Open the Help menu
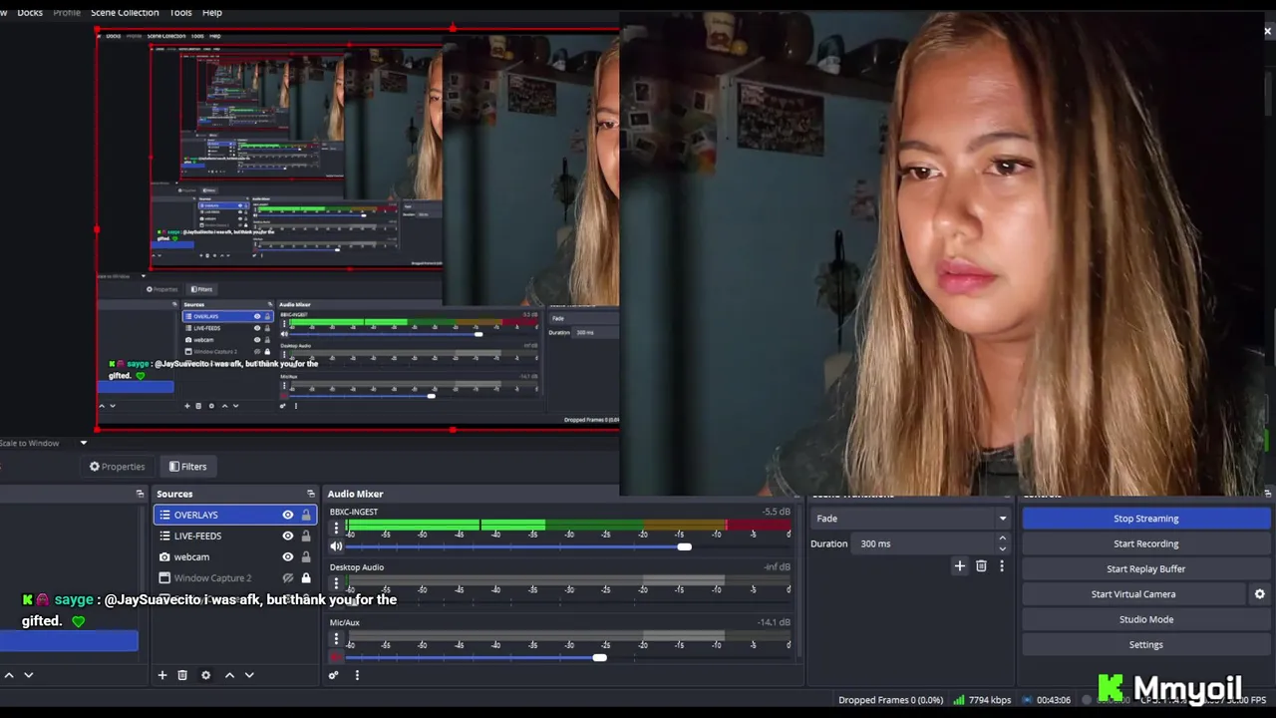This screenshot has height=718, width=1276. point(212,12)
